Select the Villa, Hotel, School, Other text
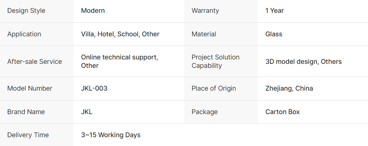This screenshot has height=146, width=368. [x=120, y=34]
